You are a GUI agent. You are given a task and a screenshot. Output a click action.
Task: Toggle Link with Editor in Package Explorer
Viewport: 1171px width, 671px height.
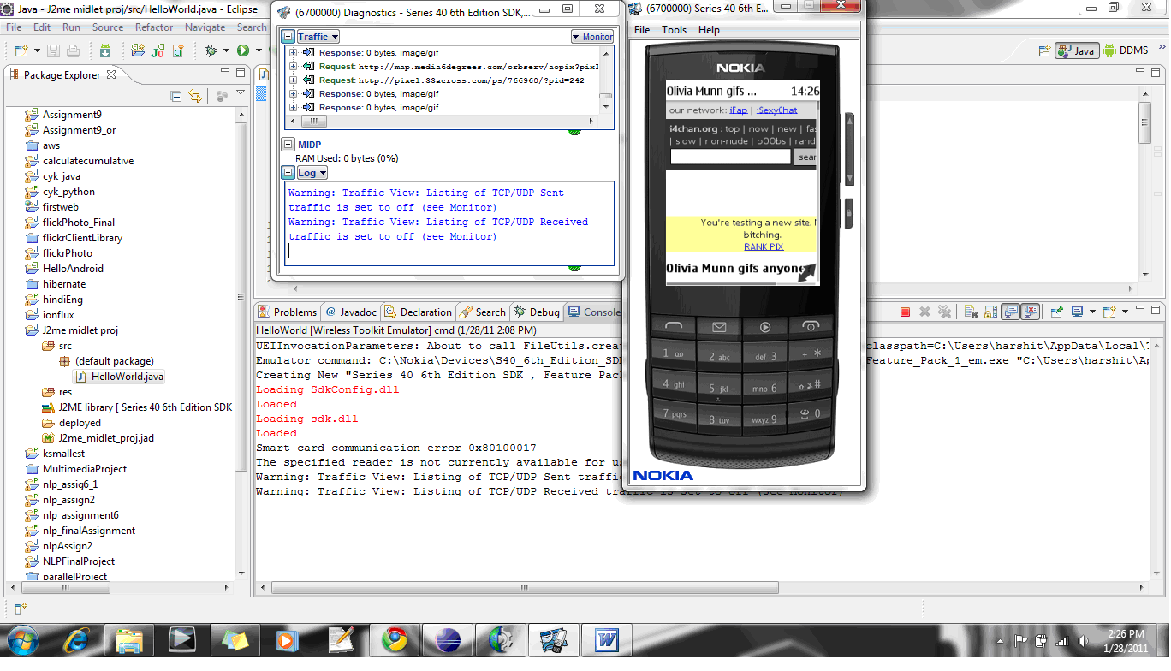[195, 96]
